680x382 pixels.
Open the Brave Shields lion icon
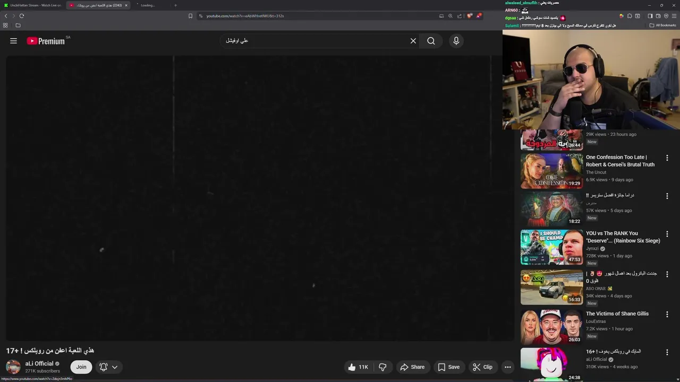pos(470,16)
